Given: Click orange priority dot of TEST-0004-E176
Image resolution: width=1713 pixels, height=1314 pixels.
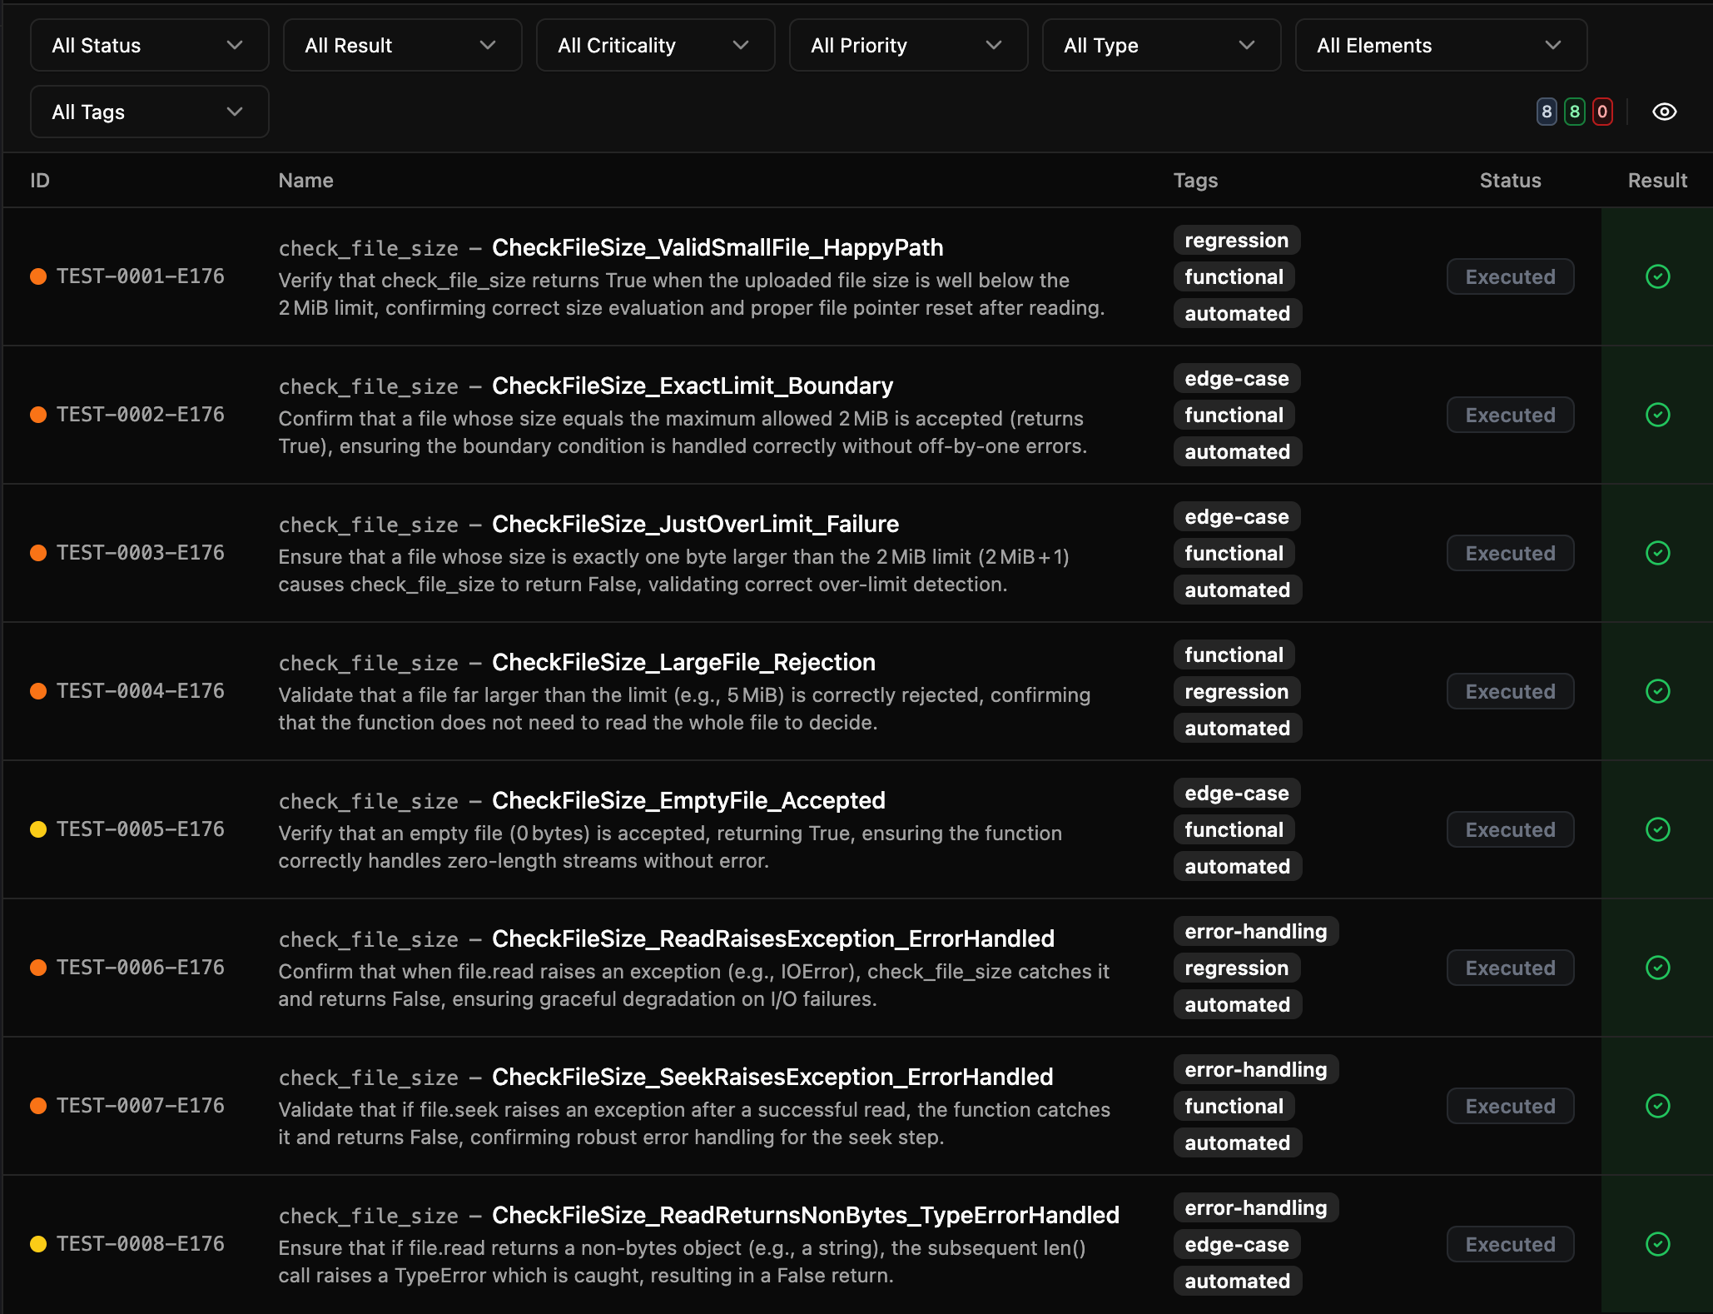Looking at the screenshot, I should tap(38, 691).
